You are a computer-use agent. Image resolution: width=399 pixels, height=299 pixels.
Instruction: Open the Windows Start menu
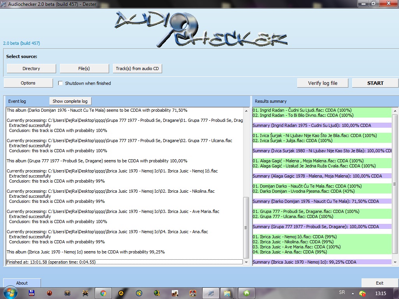tap(10, 293)
